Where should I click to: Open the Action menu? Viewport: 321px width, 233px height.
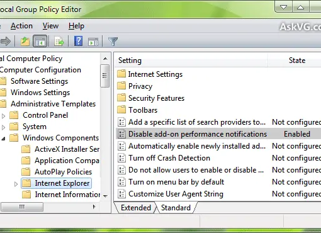pyautogui.click(x=21, y=26)
